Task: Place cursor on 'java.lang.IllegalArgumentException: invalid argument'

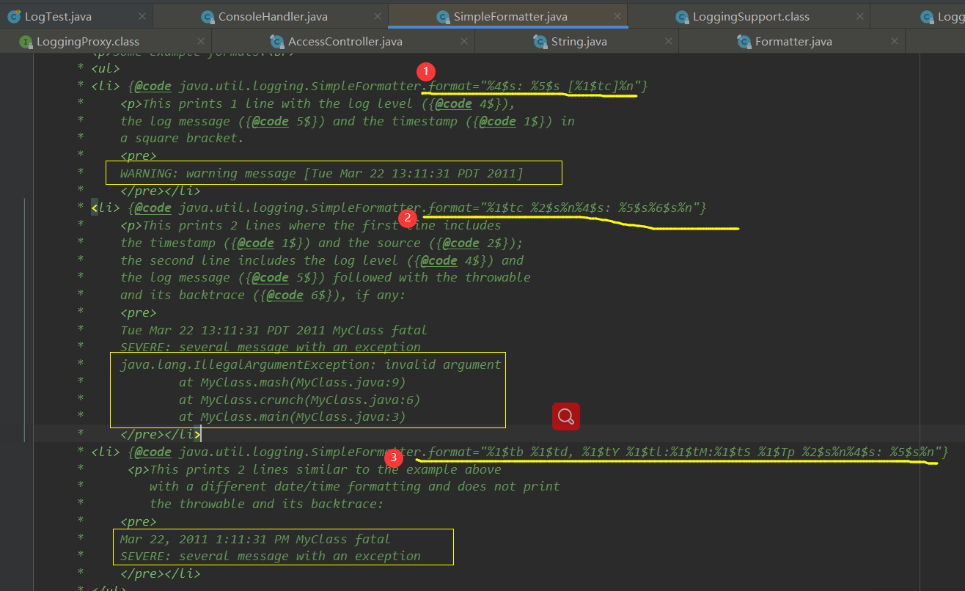Action: tap(311, 364)
